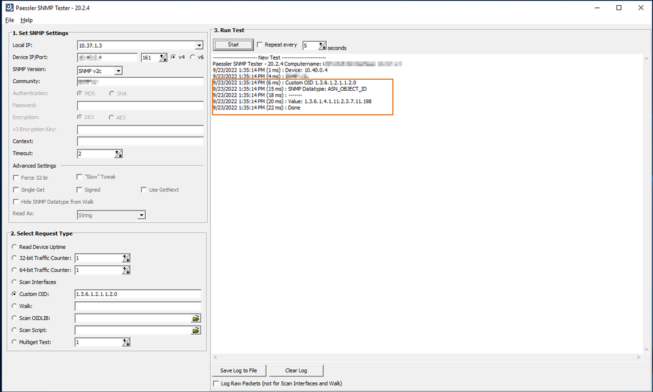Click the port number spinner arrows
Image resolution: width=653 pixels, height=392 pixels.
pyautogui.click(x=163, y=57)
